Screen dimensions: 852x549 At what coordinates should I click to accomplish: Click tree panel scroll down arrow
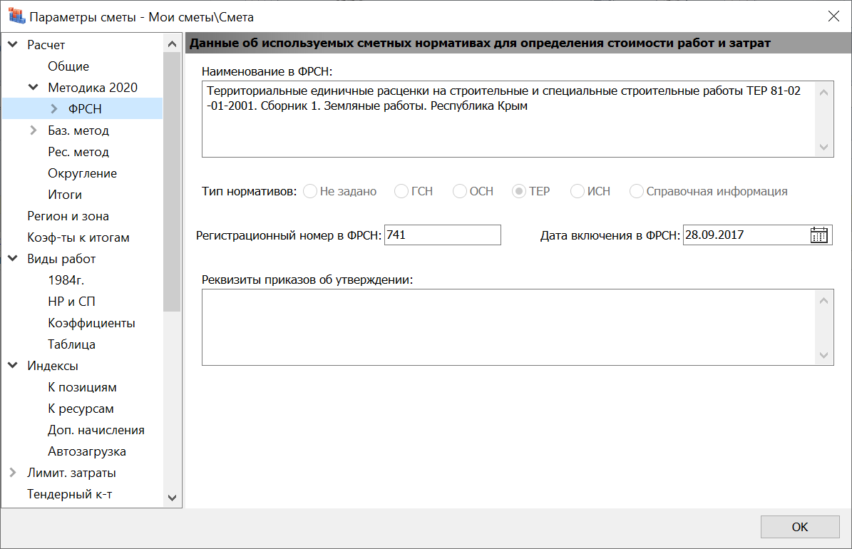coord(173,498)
